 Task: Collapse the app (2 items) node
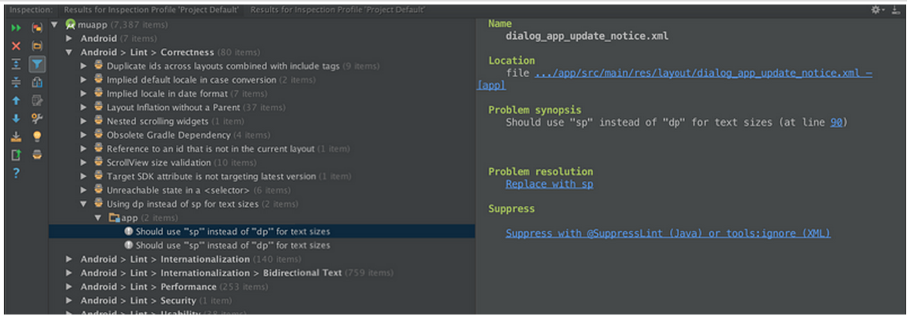[x=98, y=218]
